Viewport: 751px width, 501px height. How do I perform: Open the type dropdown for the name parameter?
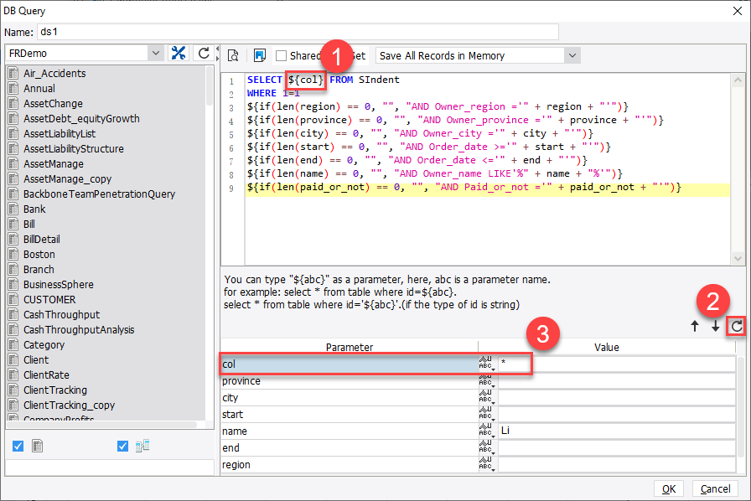tap(487, 431)
